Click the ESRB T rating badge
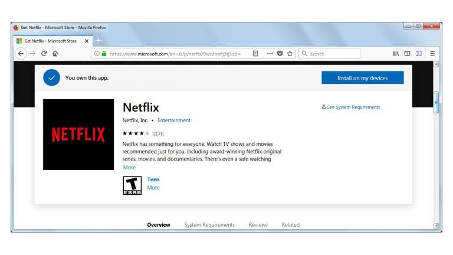 pos(132,185)
